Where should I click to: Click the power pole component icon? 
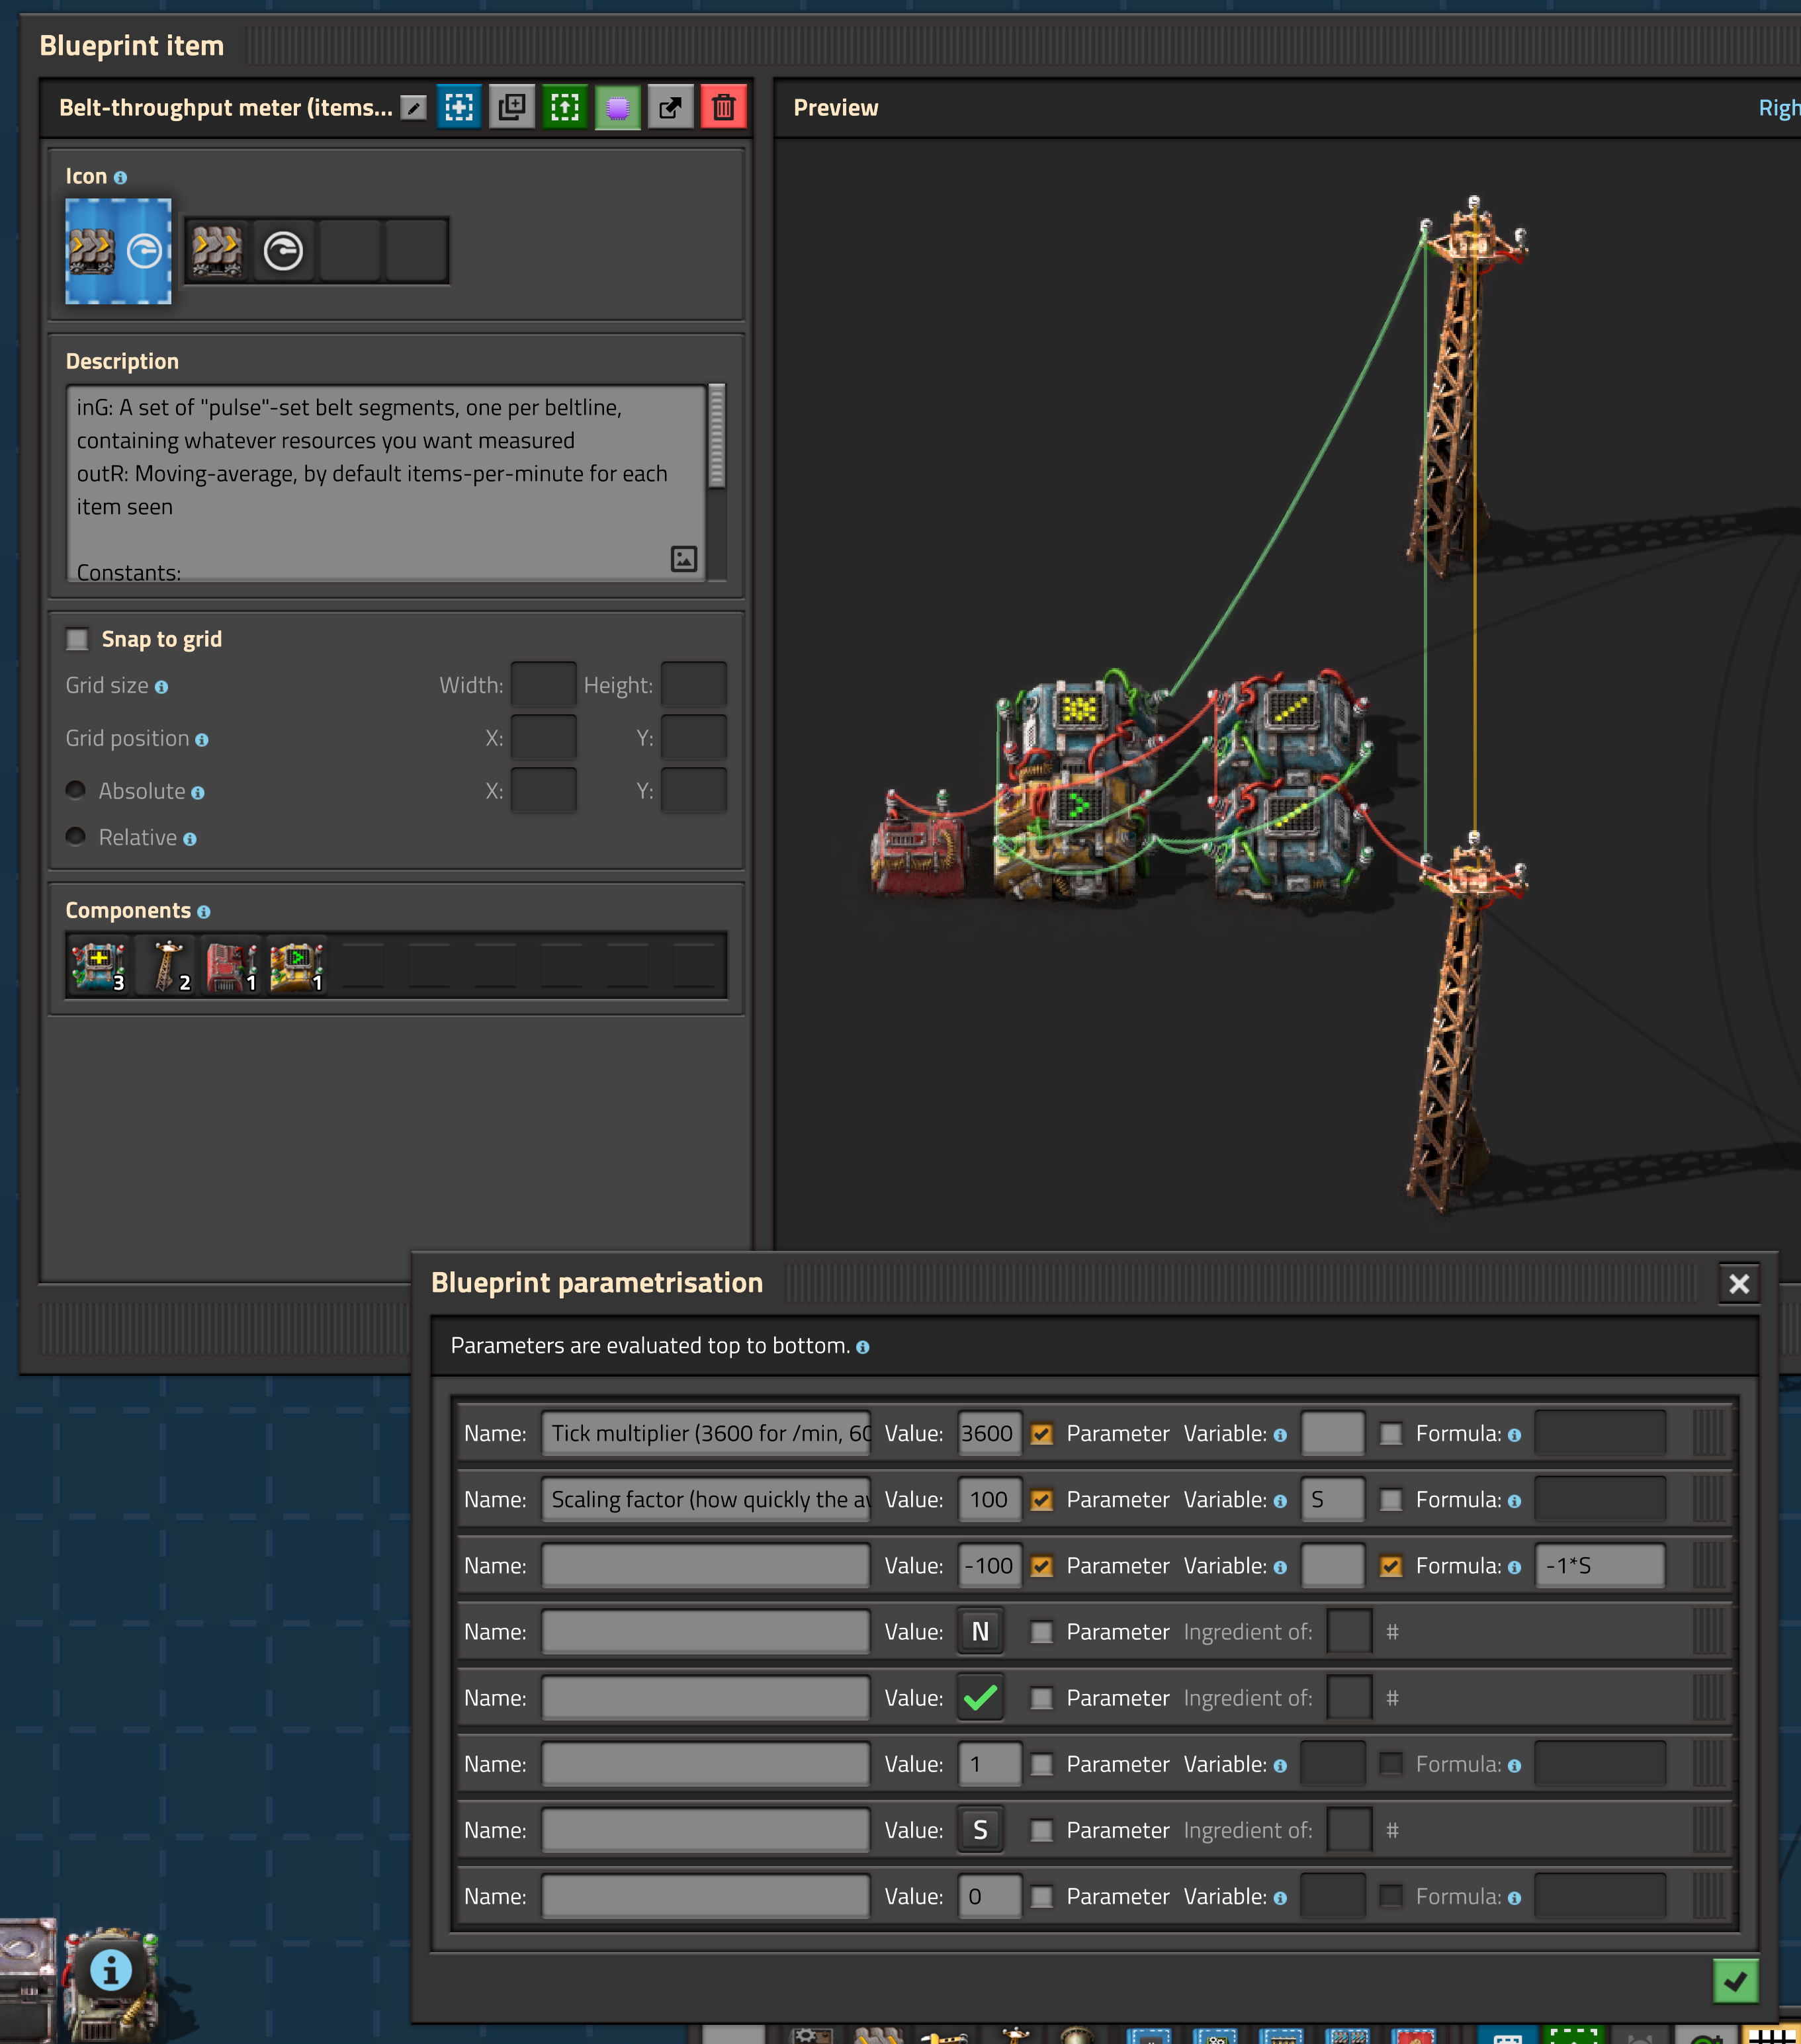point(166,966)
